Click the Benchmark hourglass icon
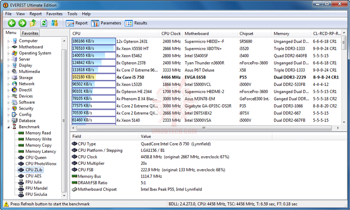The image size is (350, 210). [x=15, y=127]
